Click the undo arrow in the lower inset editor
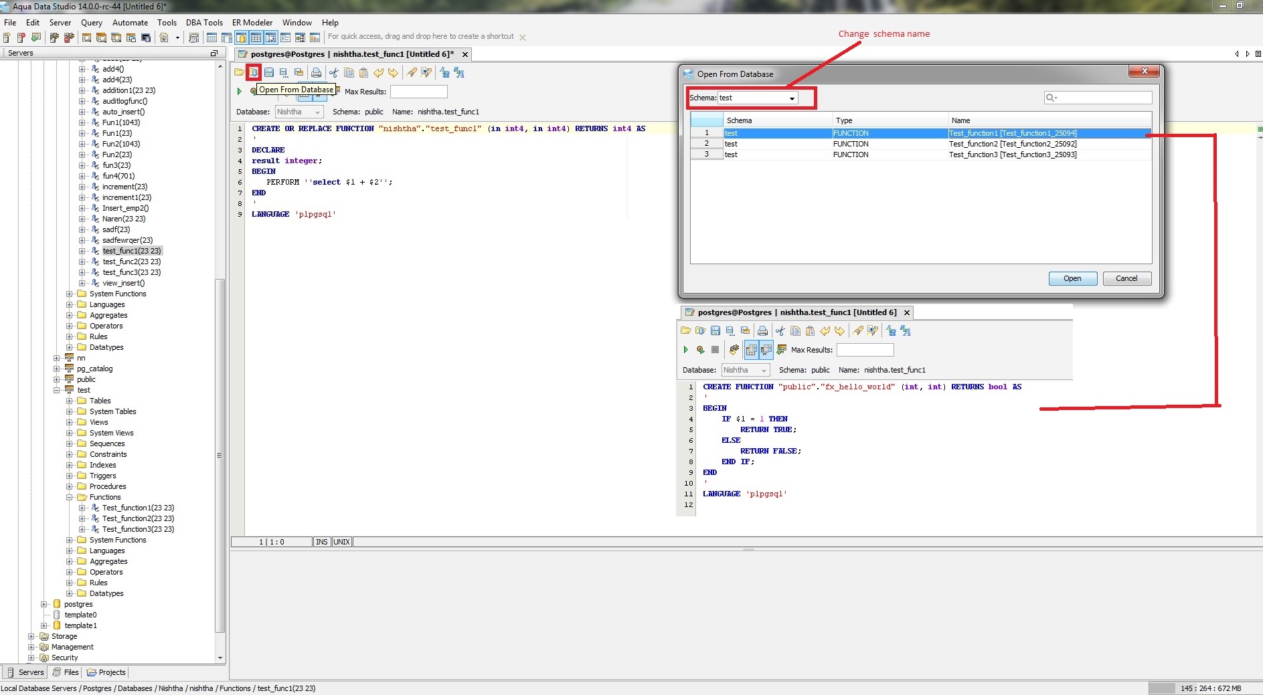The image size is (1263, 695). pyautogui.click(x=825, y=330)
